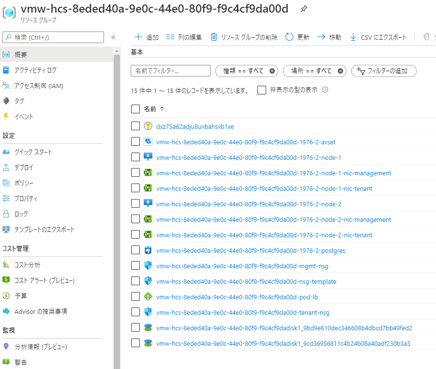Click the sidebar scrollbar up arrow
Viewport: 436px width, 369px height.
(117, 51)
